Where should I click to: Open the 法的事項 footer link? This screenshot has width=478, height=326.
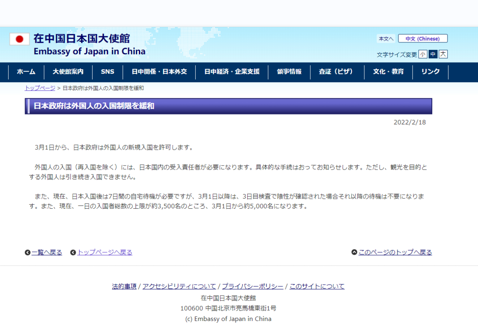123,286
